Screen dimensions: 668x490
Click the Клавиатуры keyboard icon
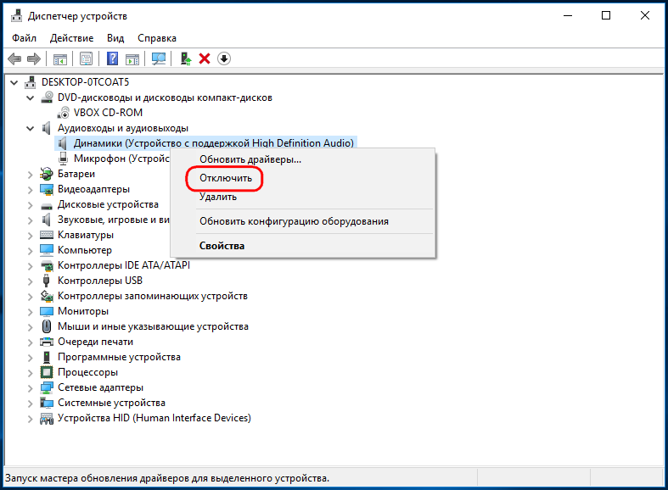pyautogui.click(x=46, y=235)
